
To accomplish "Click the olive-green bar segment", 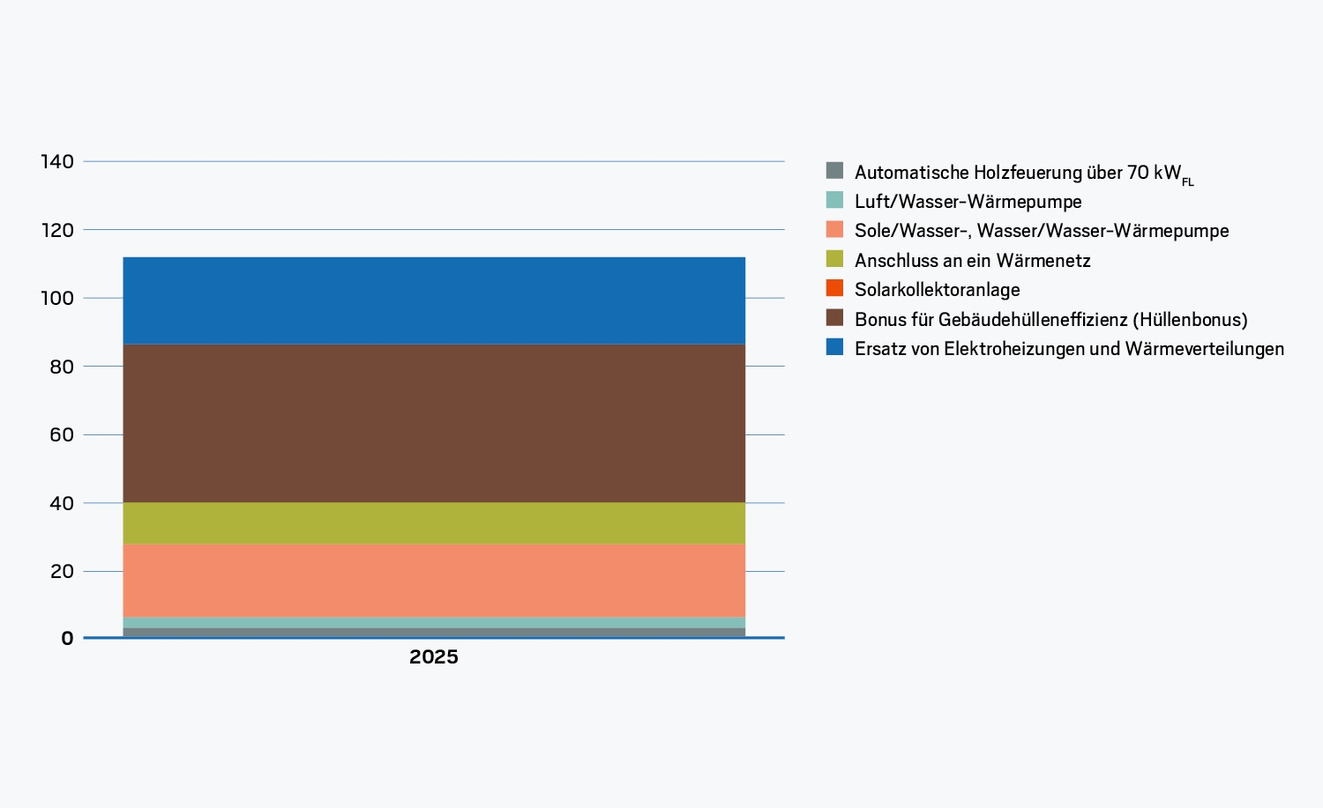I will (434, 523).
